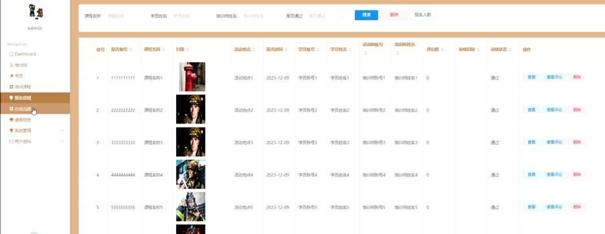The width and height of the screenshot is (605, 234).
Task: Delete row 4444444444
Action: [577, 175]
